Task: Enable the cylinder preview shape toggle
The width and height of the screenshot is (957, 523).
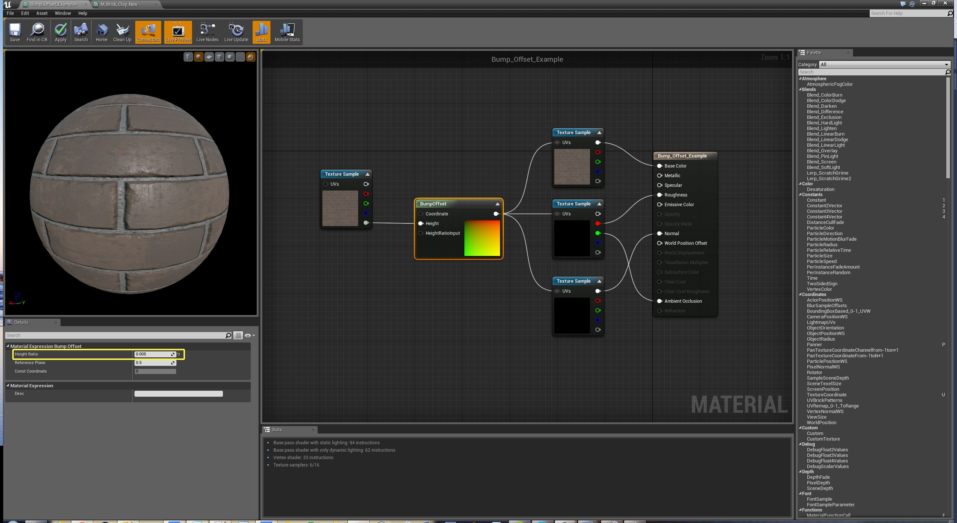Action: click(188, 57)
